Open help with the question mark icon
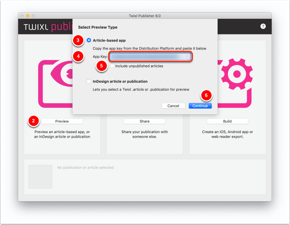Image resolution: width=290 pixels, height=225 pixels. click(263, 26)
